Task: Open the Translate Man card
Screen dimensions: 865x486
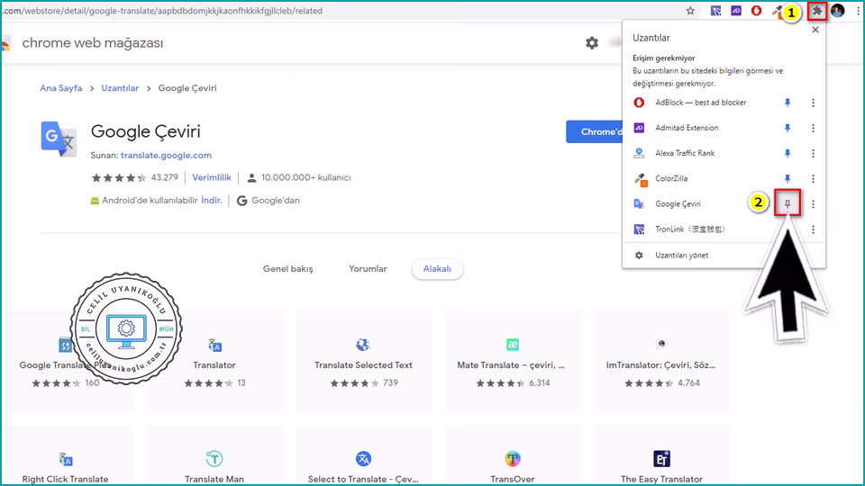Action: pyautogui.click(x=214, y=455)
